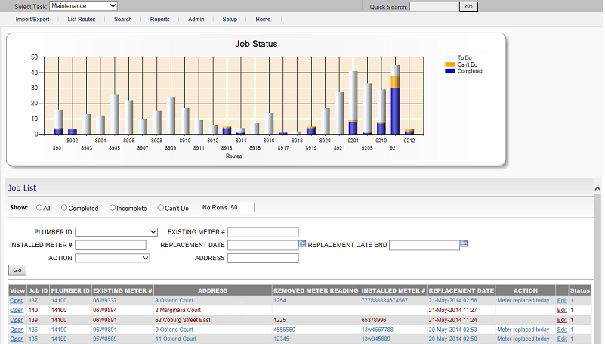Select the All radio button
Screen dimensions: 605x344
tap(39, 207)
